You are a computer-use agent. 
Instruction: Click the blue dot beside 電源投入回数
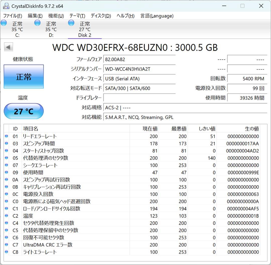[6, 194]
